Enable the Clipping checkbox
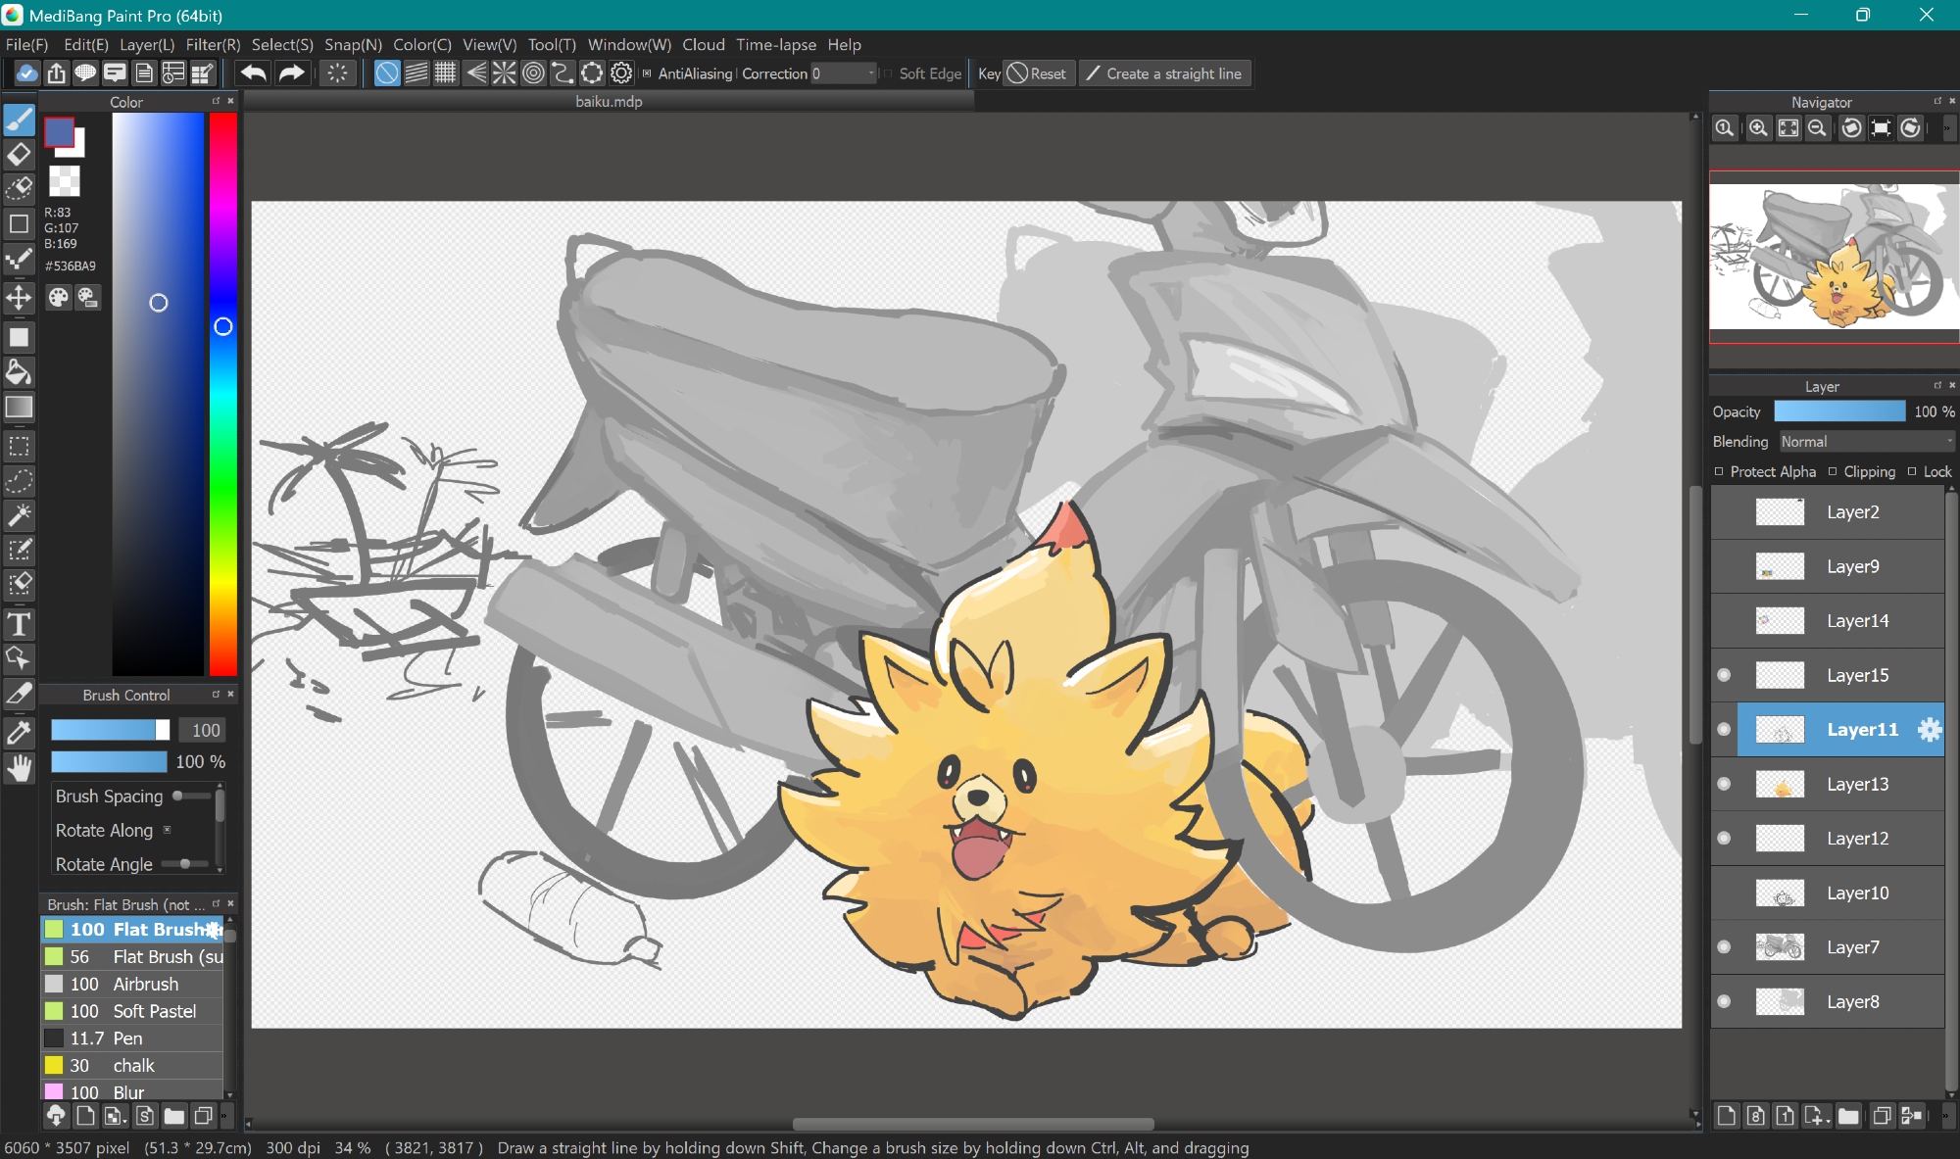Image resolution: width=1960 pixels, height=1159 pixels. tap(1833, 471)
